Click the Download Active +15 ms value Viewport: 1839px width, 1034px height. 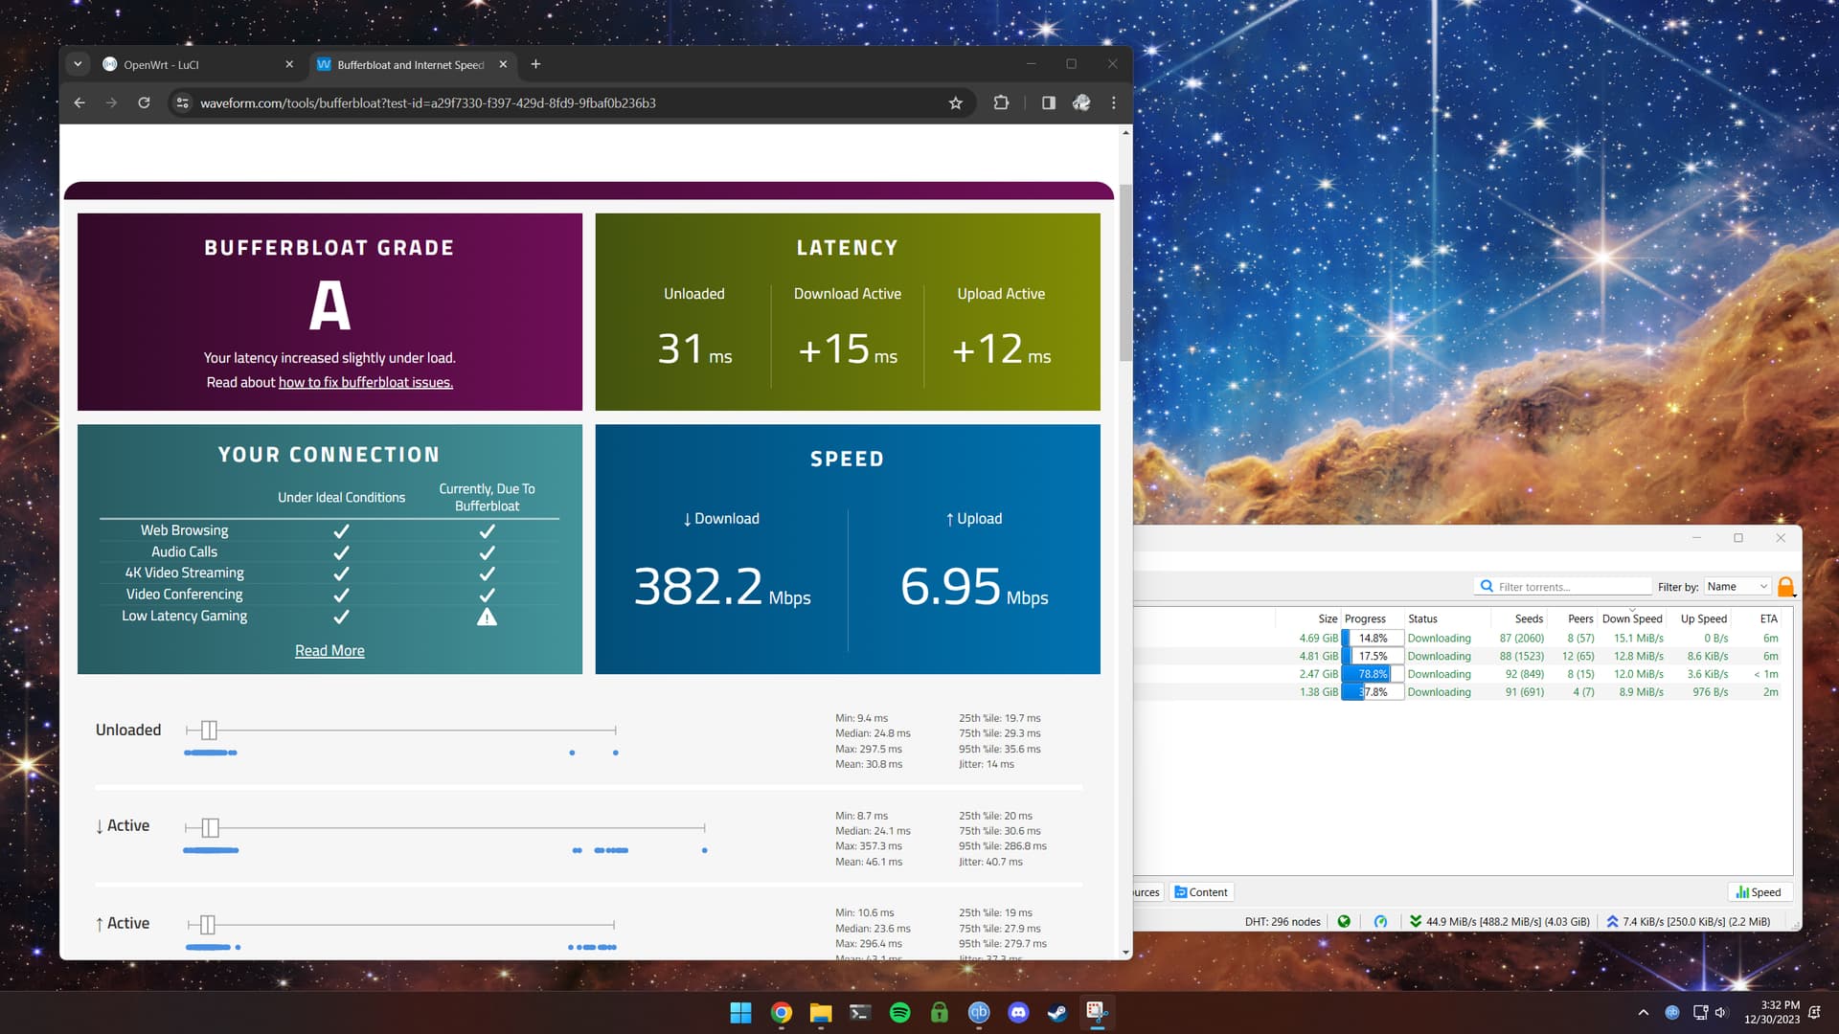[x=848, y=349]
